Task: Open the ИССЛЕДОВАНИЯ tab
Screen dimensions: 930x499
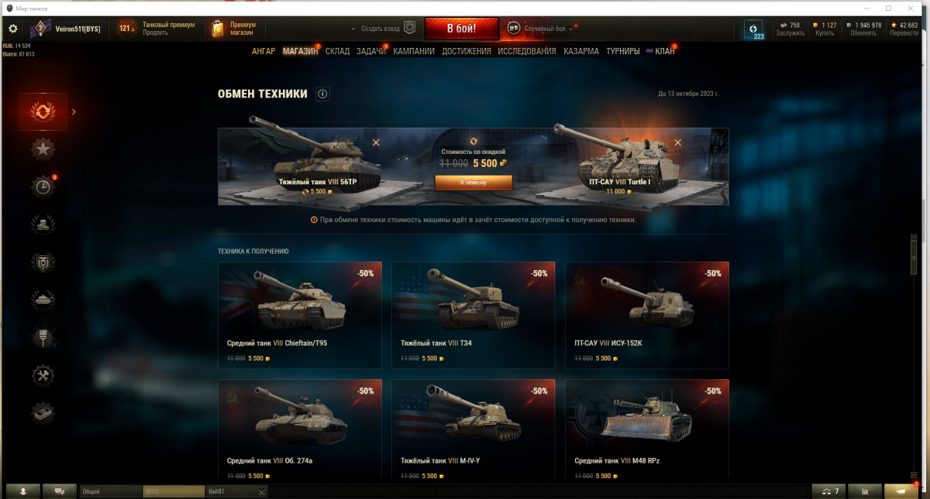Action: tap(527, 51)
